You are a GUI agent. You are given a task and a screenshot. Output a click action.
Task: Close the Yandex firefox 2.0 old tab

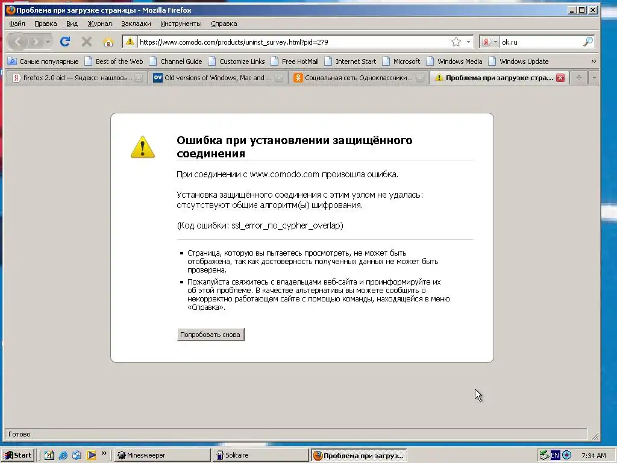(139, 78)
